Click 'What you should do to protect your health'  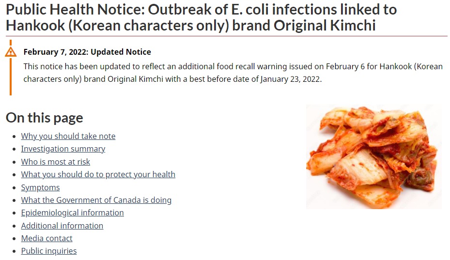[x=98, y=174]
